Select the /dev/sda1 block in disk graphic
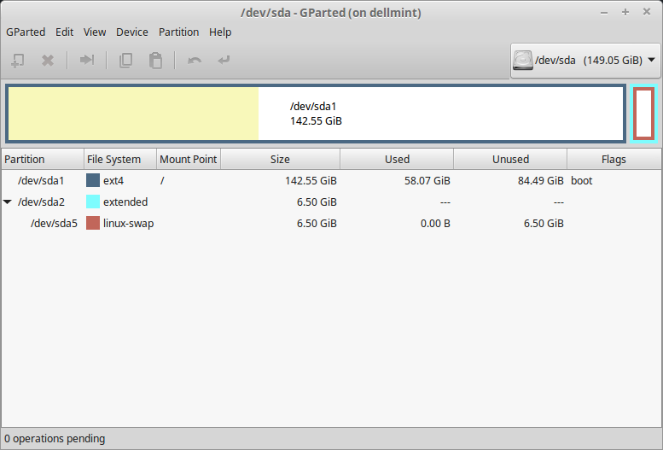Image resolution: width=663 pixels, height=450 pixels. point(316,113)
